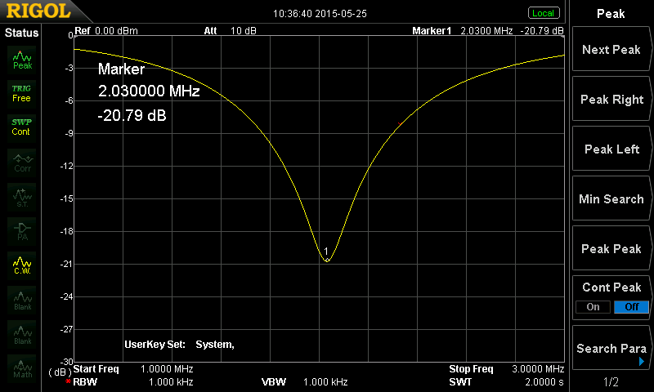The height and width of the screenshot is (392, 654).
Task: Expand Search Para via blue arrow
Action: point(642,361)
